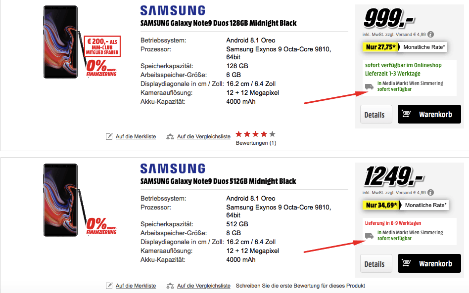This screenshot has height=293, width=469.
Task: Open the Galaxy Note9 Duos 512GB title link
Action: pyautogui.click(x=218, y=181)
